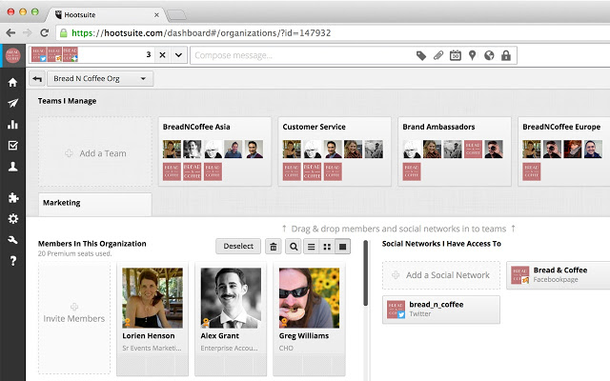Add tags with the tag icon

point(421,55)
